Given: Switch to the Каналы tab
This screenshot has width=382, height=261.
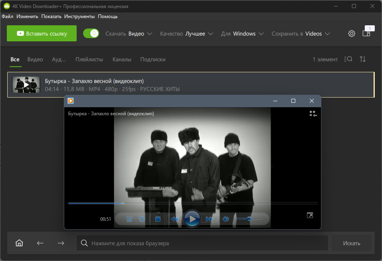Looking at the screenshot, I should [122, 59].
